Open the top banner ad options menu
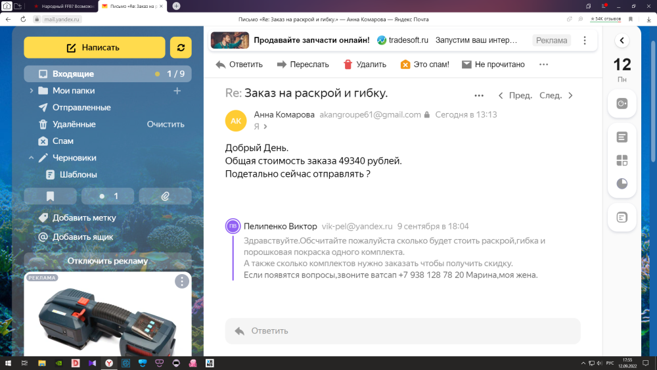657x370 pixels. pyautogui.click(x=585, y=40)
